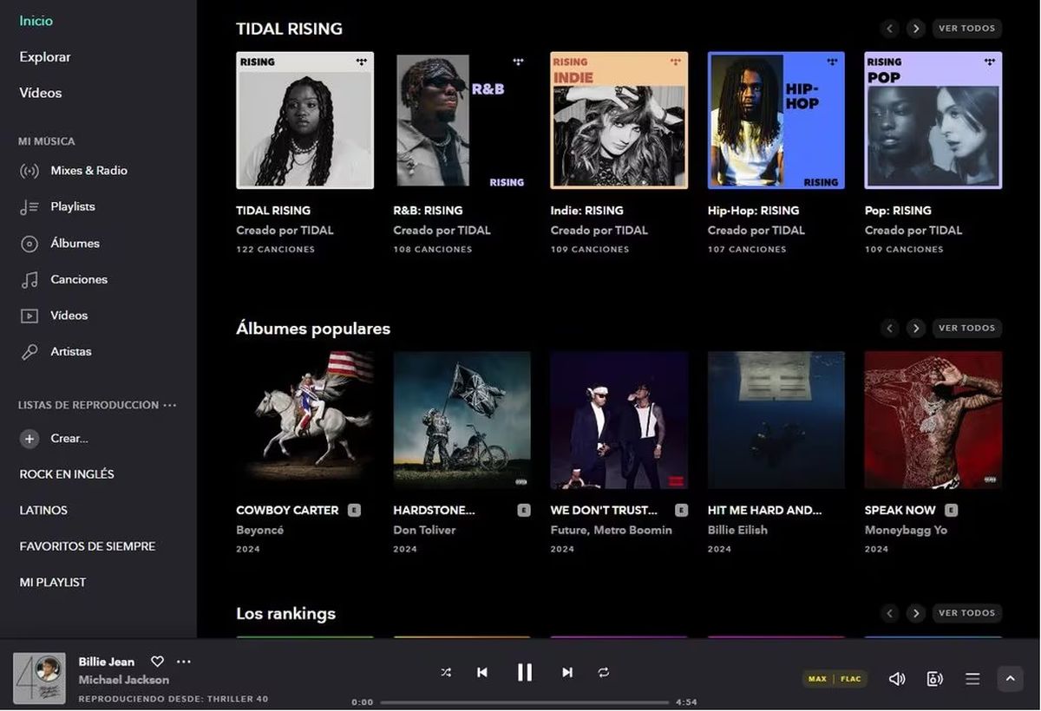Select the Playlists icon in the sidebar
This screenshot has height=711, width=1041.
click(x=29, y=206)
